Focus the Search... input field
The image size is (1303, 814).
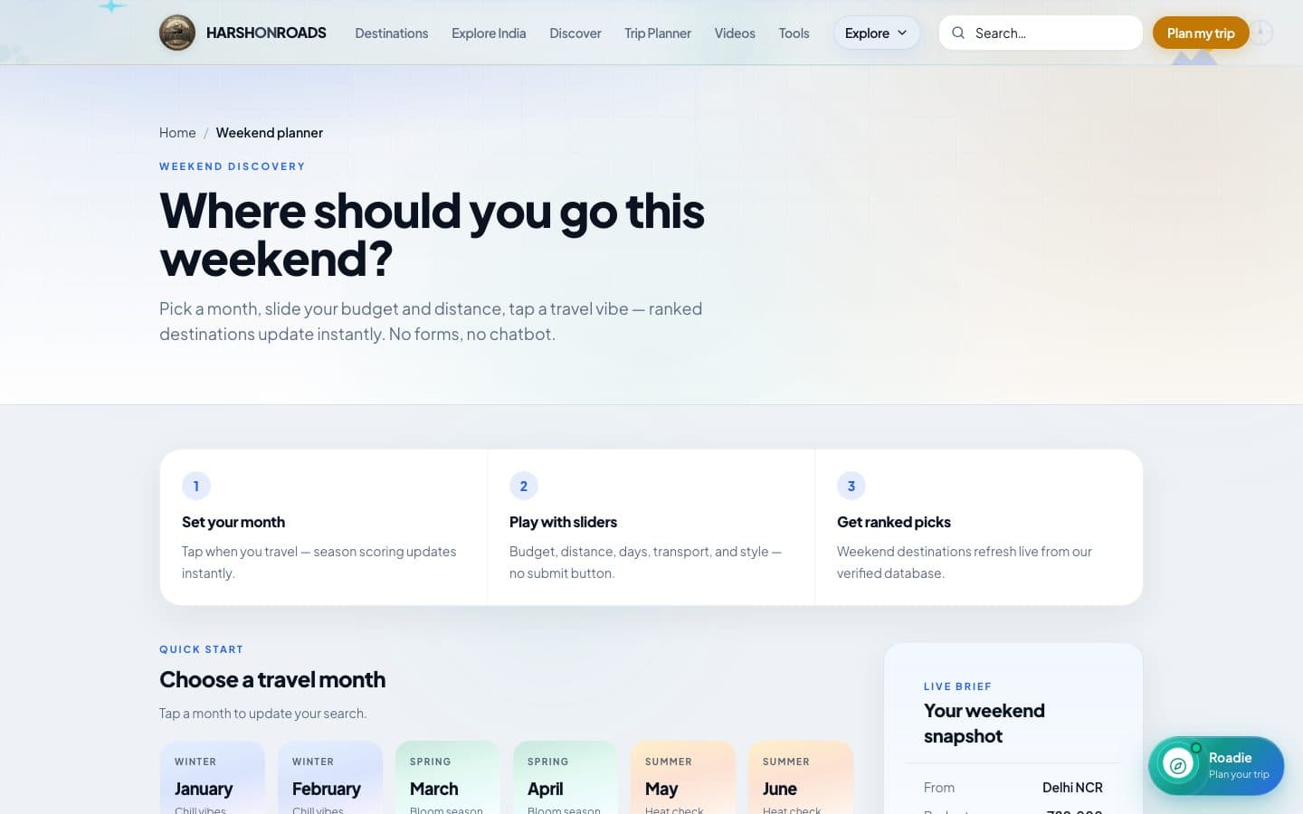1041,33
